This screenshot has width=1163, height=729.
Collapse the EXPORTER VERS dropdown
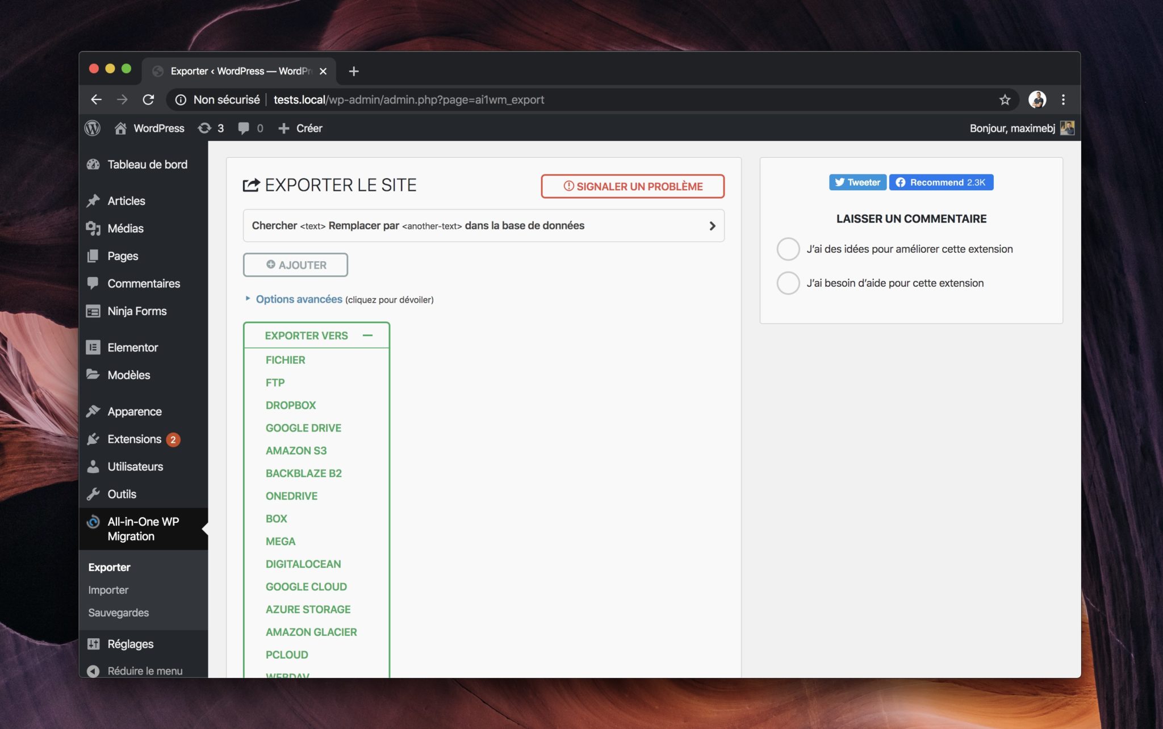(x=367, y=336)
